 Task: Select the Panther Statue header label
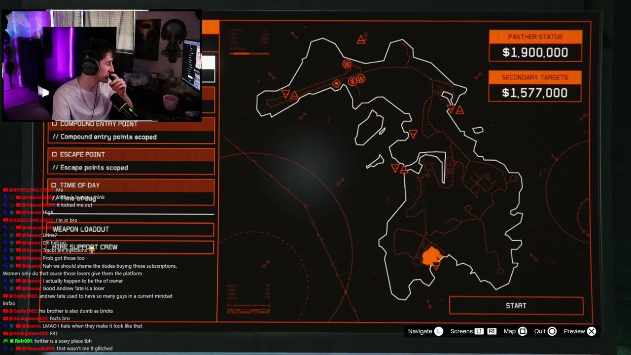point(535,37)
